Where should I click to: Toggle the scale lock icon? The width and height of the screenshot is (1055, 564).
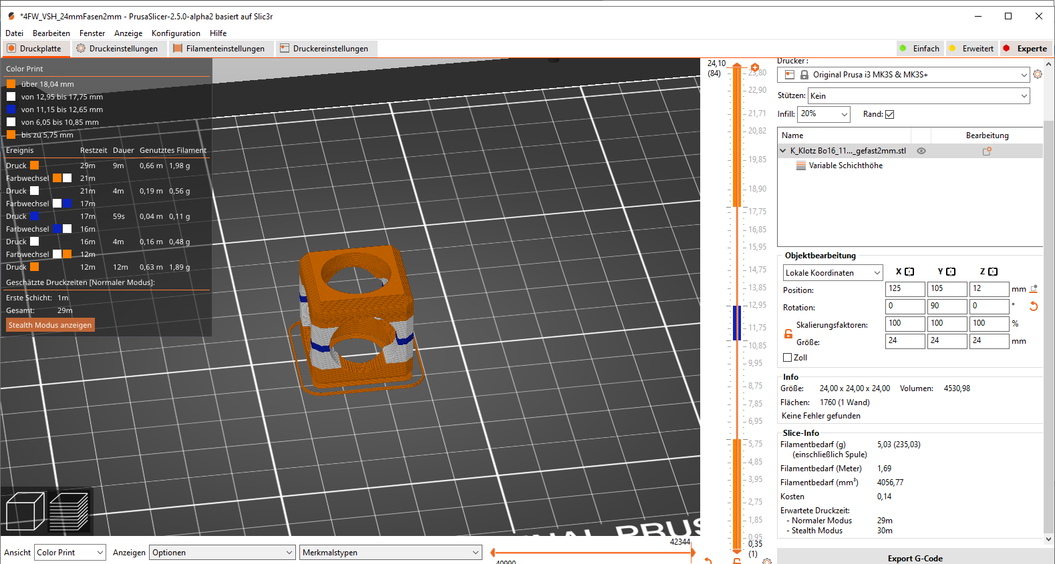pyautogui.click(x=788, y=334)
